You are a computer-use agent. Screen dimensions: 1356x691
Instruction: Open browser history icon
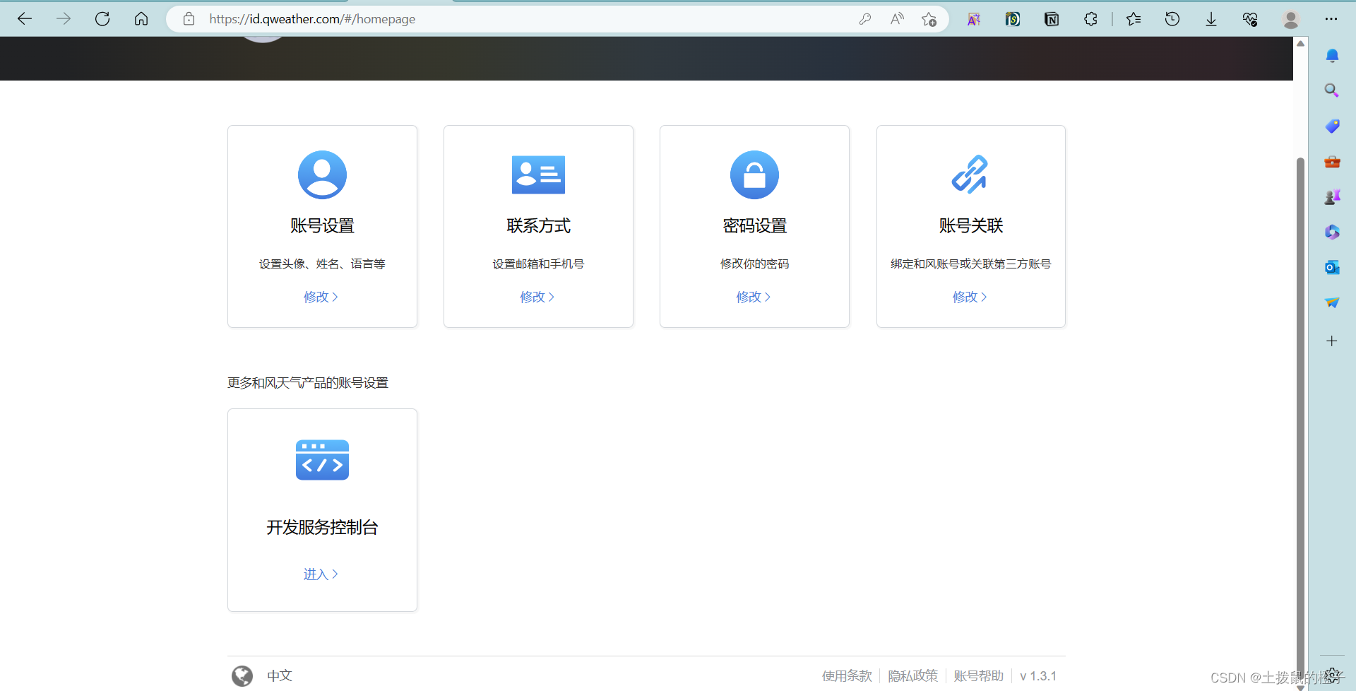click(x=1172, y=19)
